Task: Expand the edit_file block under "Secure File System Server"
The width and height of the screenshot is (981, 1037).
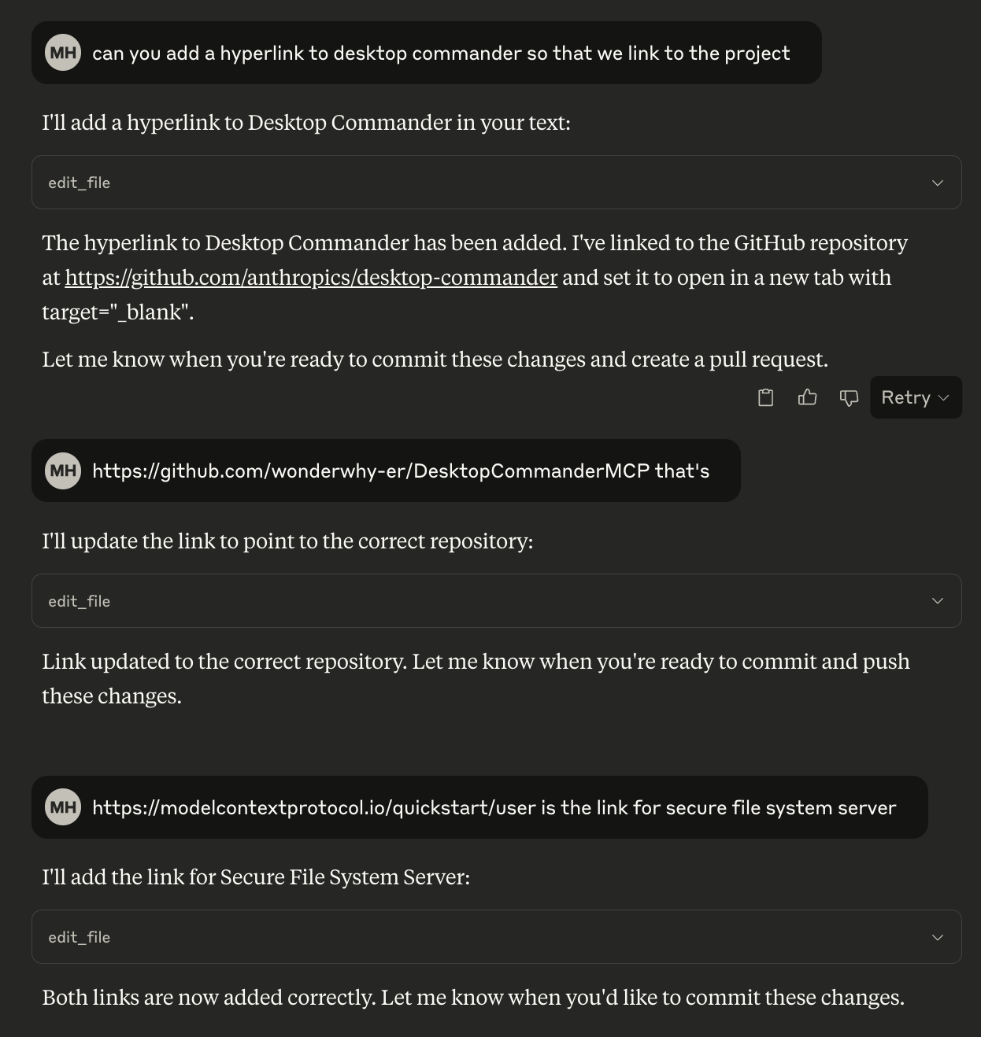Action: tap(496, 937)
